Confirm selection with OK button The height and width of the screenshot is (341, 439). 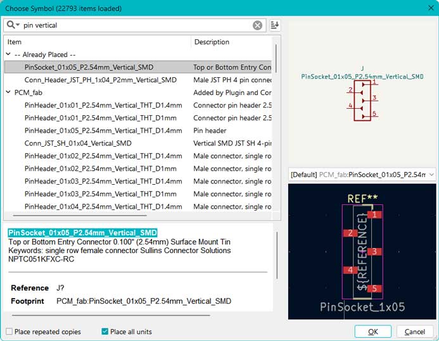point(373,332)
